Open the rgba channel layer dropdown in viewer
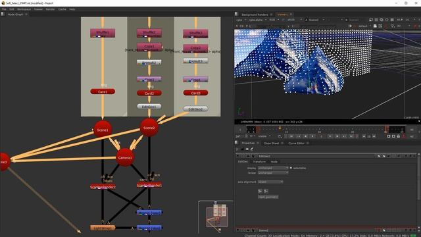 point(241,20)
